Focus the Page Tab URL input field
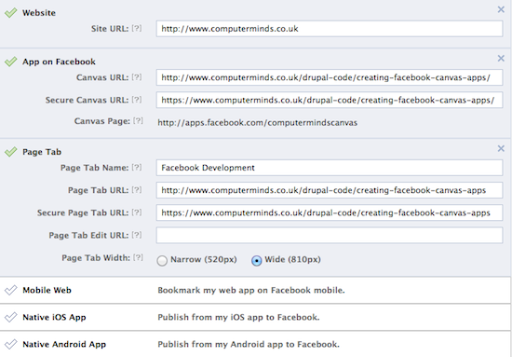Image resolution: width=512 pixels, height=357 pixels. pos(330,190)
